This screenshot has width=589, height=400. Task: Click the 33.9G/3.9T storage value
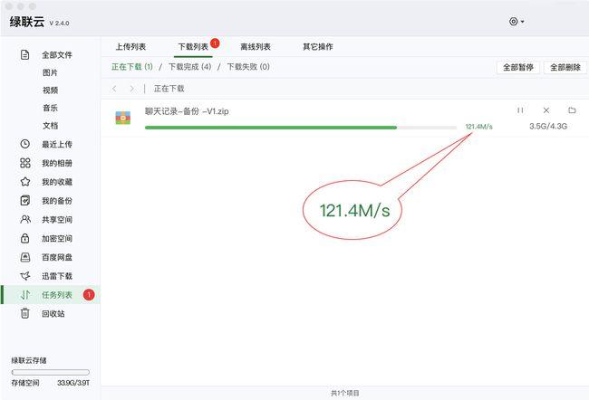[73, 383]
